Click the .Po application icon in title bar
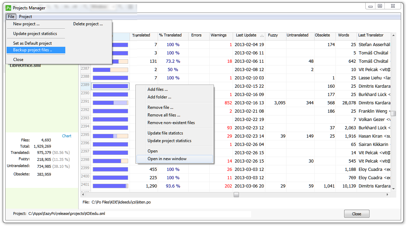Viewport: 407px width, 226px height. 8,8
